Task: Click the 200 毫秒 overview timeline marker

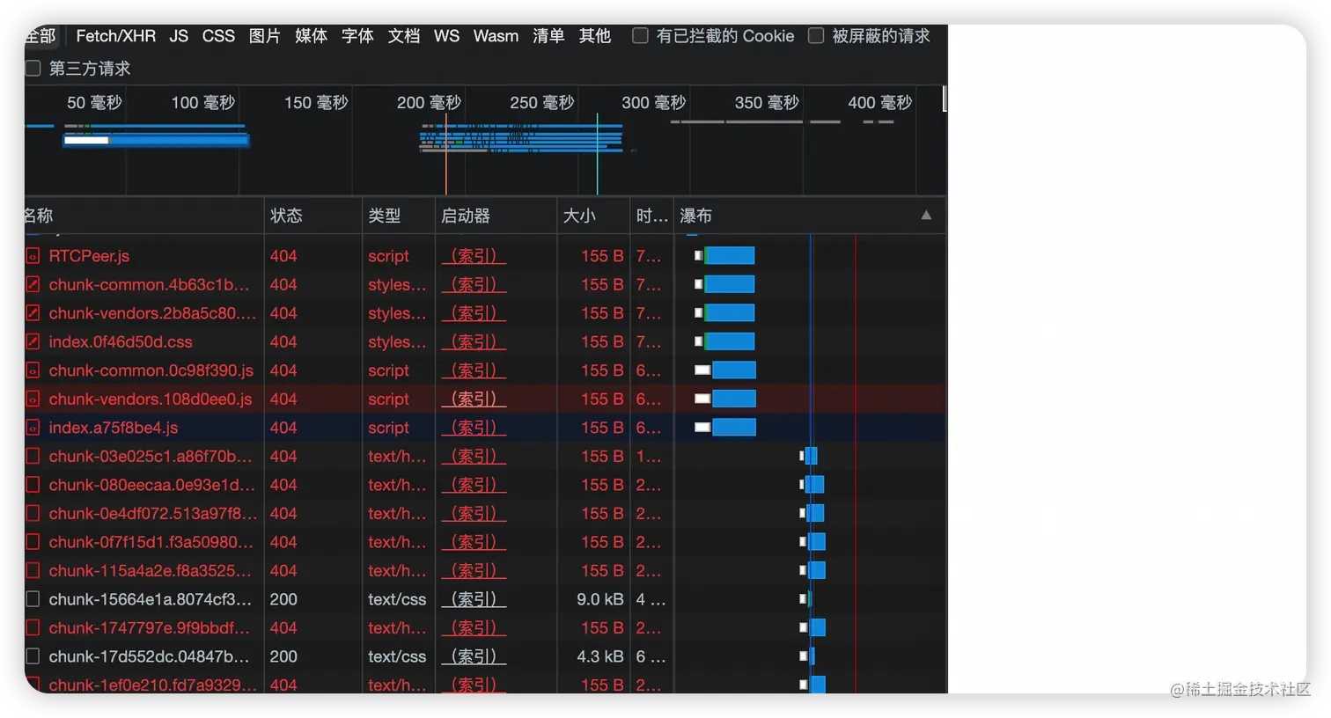Action: [429, 103]
